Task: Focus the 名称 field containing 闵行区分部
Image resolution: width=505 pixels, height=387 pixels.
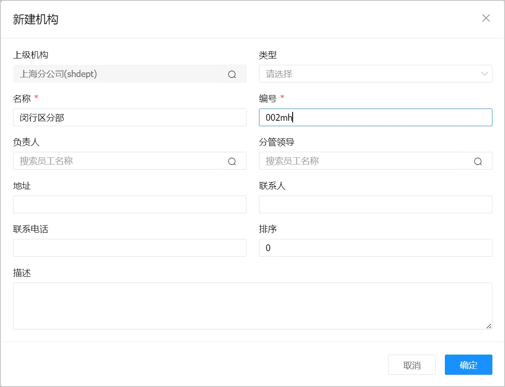Action: 130,117
